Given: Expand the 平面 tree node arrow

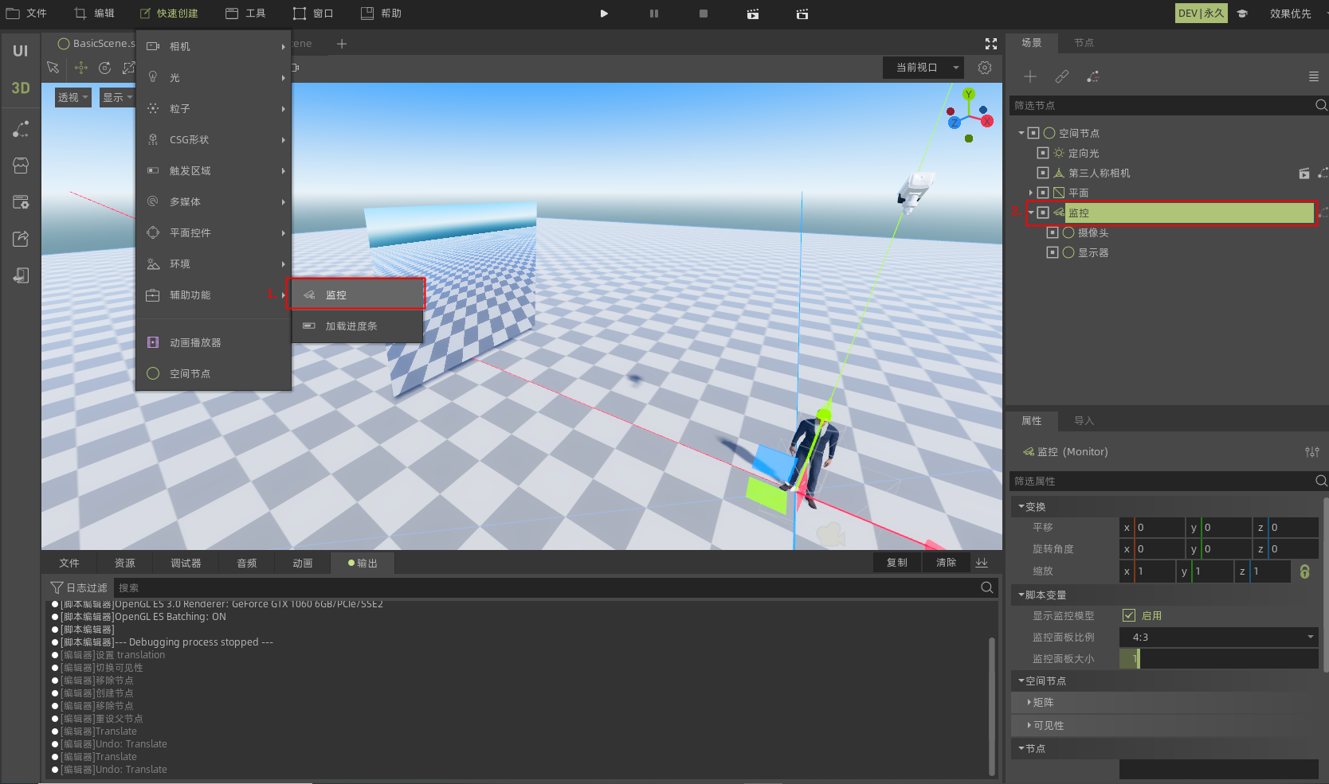Looking at the screenshot, I should pos(1031,193).
